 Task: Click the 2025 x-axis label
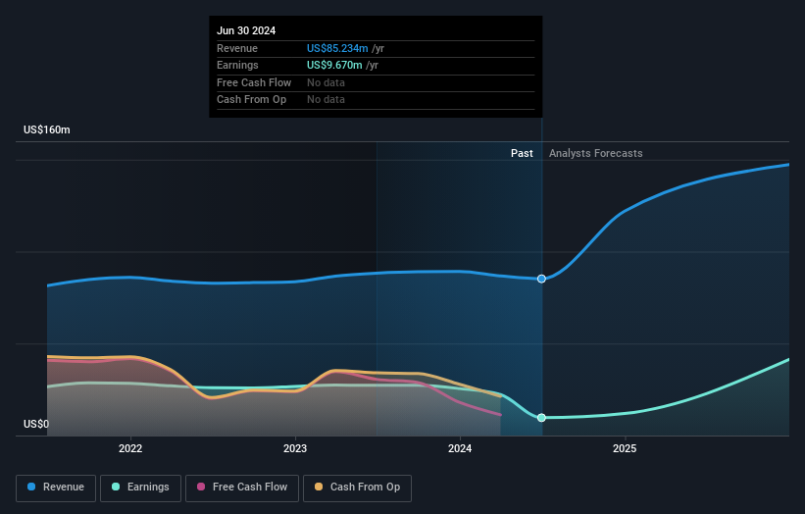[625, 449]
